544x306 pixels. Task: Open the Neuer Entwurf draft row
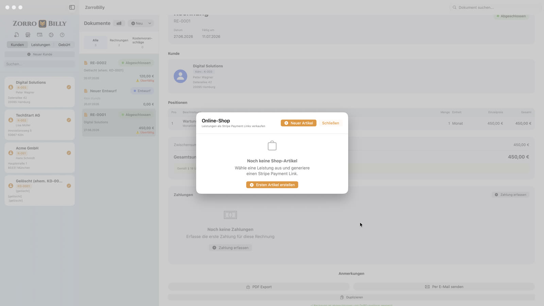pos(119,97)
